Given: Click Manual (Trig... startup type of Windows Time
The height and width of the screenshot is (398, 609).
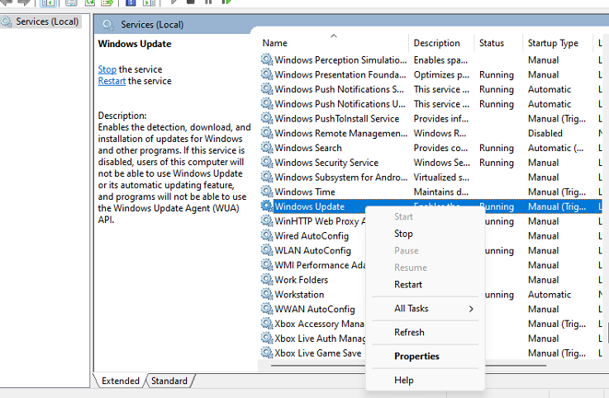Looking at the screenshot, I should 557,192.
